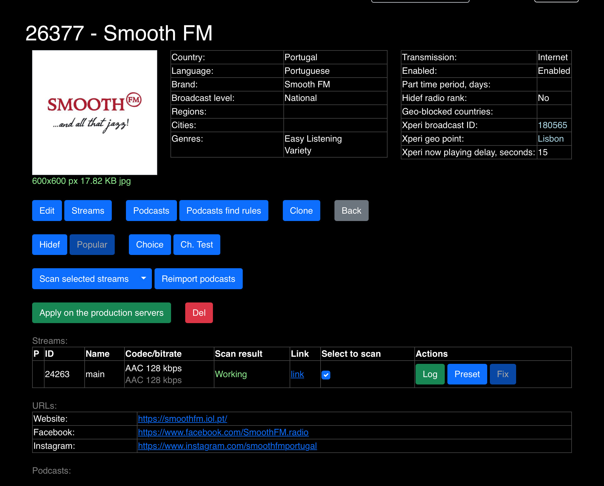
Task: Open the green Log button for main stream
Action: pos(430,374)
